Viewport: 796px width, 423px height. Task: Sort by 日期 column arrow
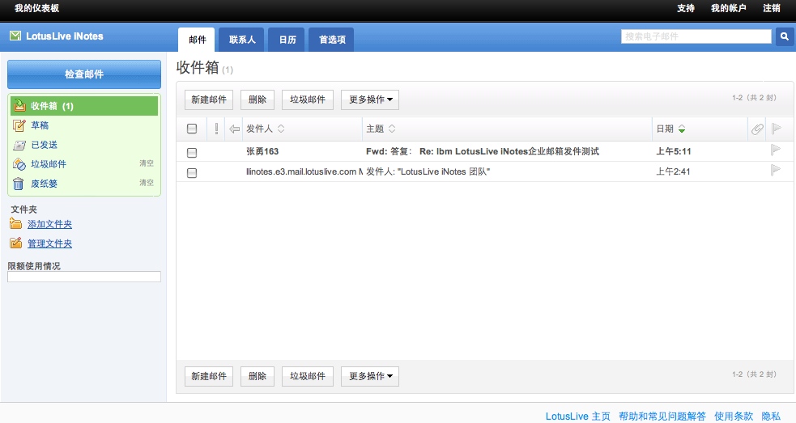682,129
